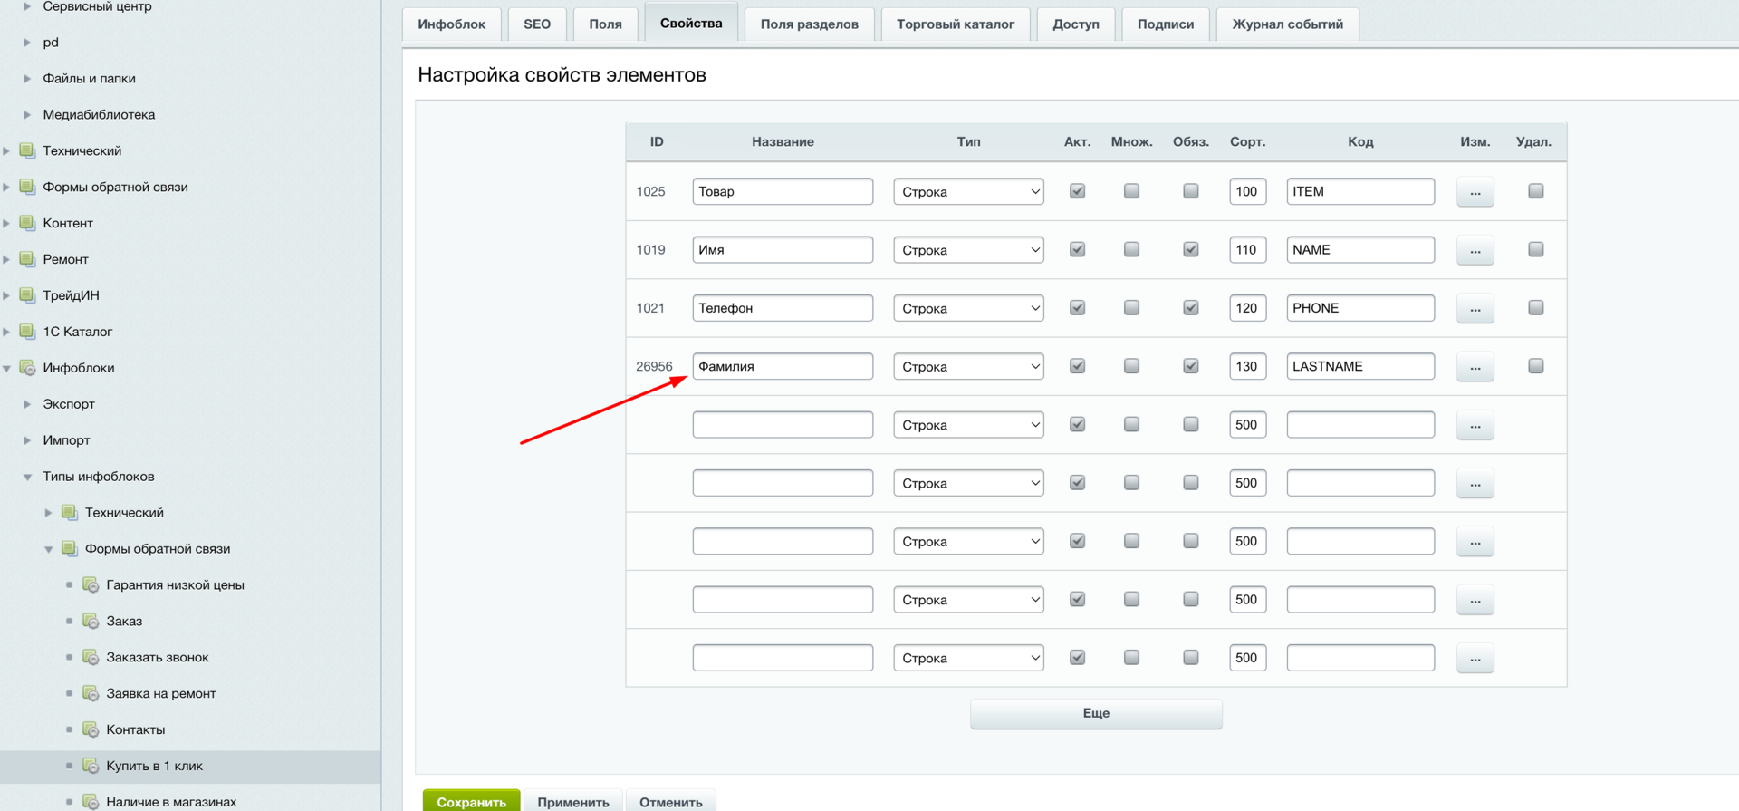Open edit dialog for Телефон property
The width and height of the screenshot is (1739, 811).
pos(1475,308)
